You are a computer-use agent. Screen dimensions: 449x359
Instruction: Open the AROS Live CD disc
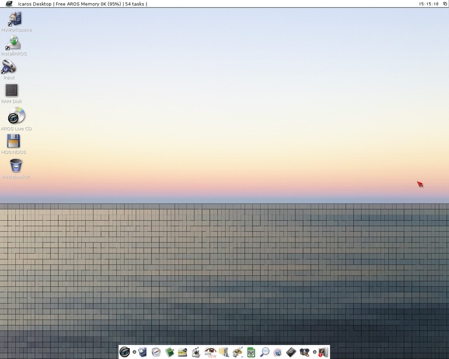pos(15,116)
